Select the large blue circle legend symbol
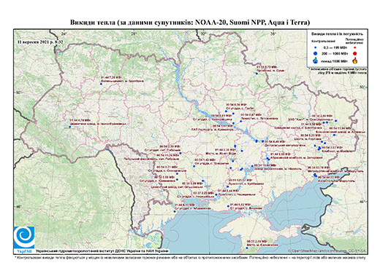The width and height of the screenshot is (380, 268). click(316, 53)
